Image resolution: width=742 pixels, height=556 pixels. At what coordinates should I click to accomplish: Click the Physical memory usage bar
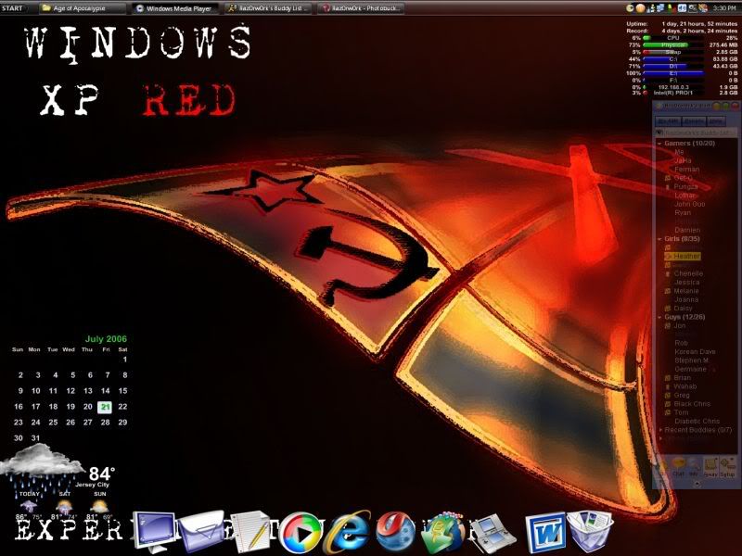[x=673, y=44]
